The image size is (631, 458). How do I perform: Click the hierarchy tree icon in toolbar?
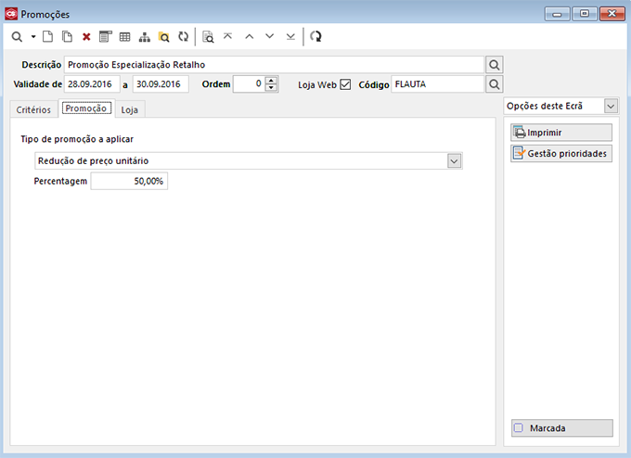(x=144, y=37)
